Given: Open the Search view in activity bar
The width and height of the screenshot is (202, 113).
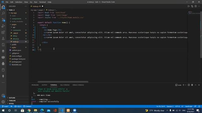Looking at the screenshot, I should click(x=3, y=13).
